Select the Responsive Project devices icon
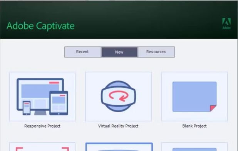The width and height of the screenshot is (238, 151). tap(42, 97)
